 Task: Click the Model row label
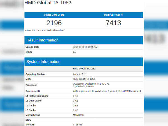click(29, 79)
